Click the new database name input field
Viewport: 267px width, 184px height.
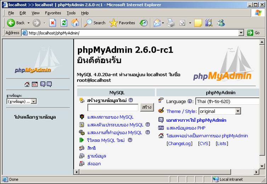point(113,108)
